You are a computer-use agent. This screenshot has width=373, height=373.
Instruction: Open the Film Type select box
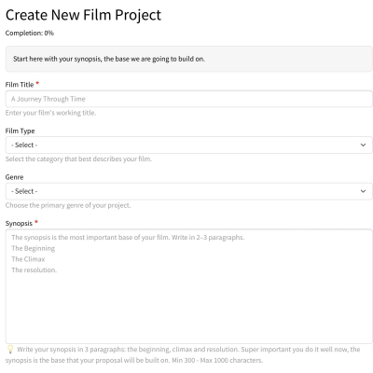(189, 145)
